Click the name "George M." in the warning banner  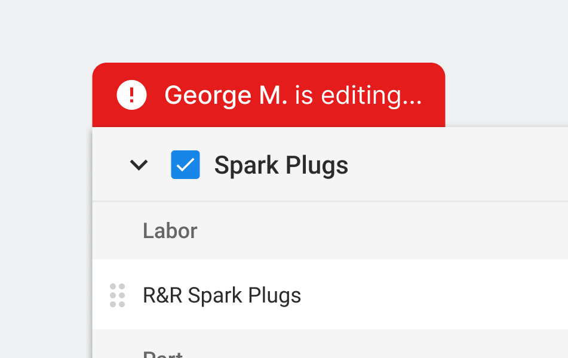click(x=226, y=95)
